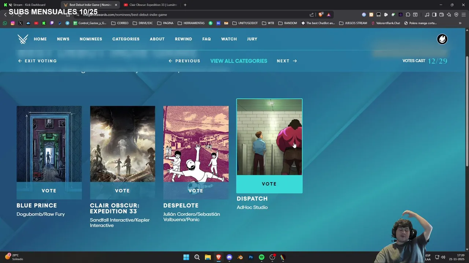Viewport: 469px width, 263px height.
Task: Open the browser extensions puzzle icon
Action: coord(408,15)
